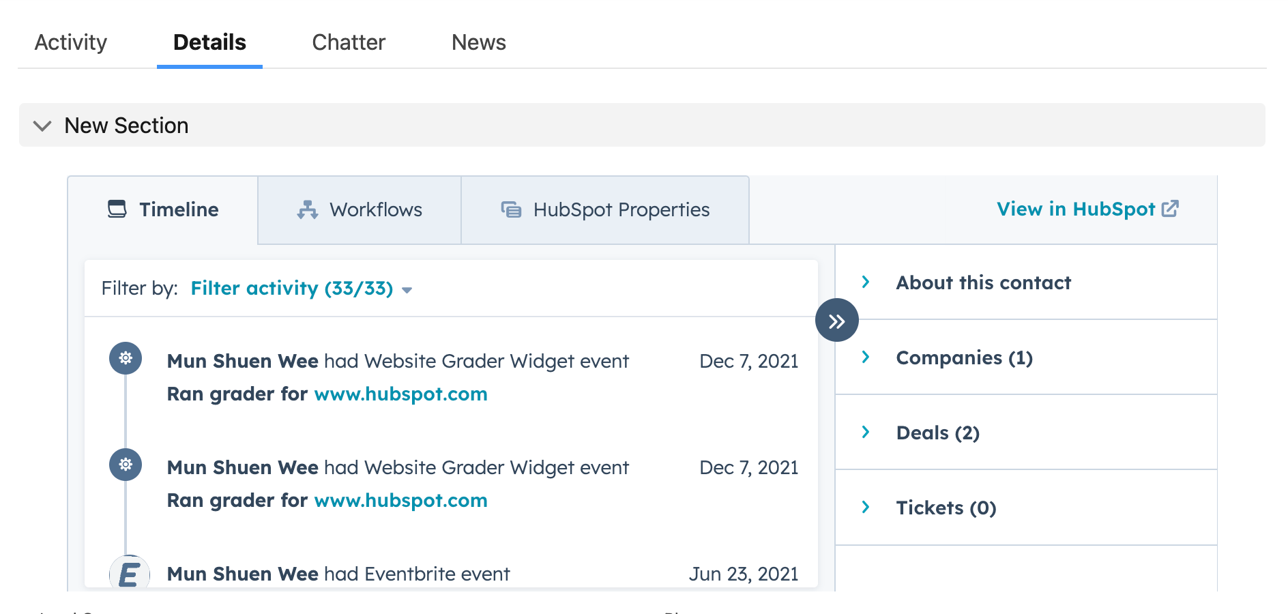Click the second Website Grader gear icon
Viewport: 1288px width, 614px height.
tap(126, 465)
